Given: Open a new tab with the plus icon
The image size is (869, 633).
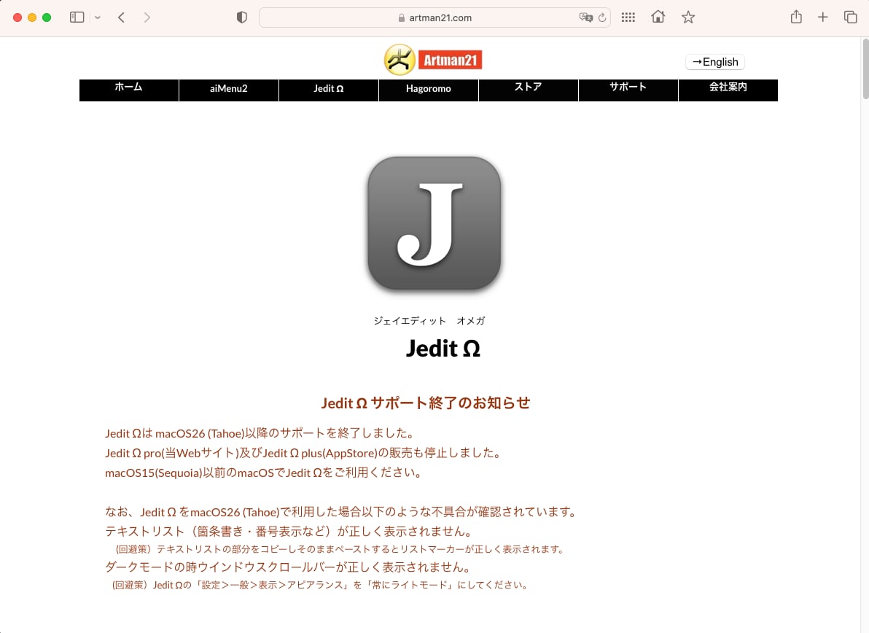Looking at the screenshot, I should click(822, 16).
